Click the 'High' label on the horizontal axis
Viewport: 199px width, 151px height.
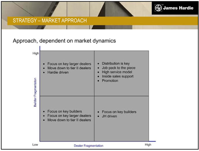(148, 145)
